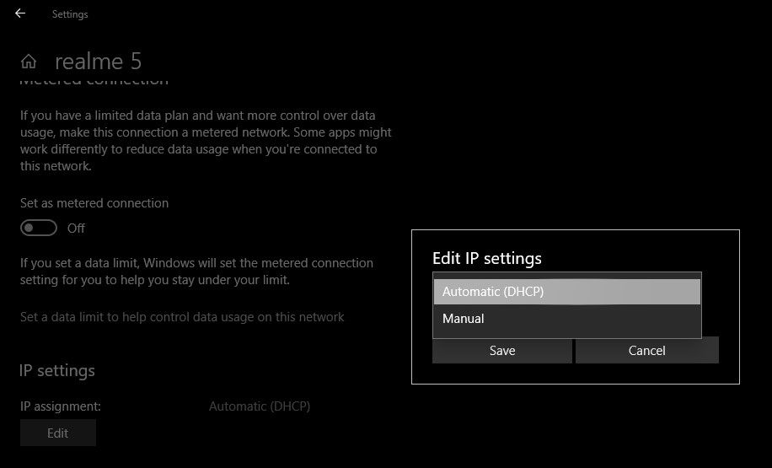Click the limited data plan description paragraph
This screenshot has height=468, width=772.
coord(206,141)
